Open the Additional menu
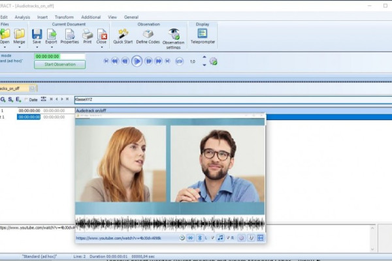Viewport: 392px width, 261px height. 91,17
